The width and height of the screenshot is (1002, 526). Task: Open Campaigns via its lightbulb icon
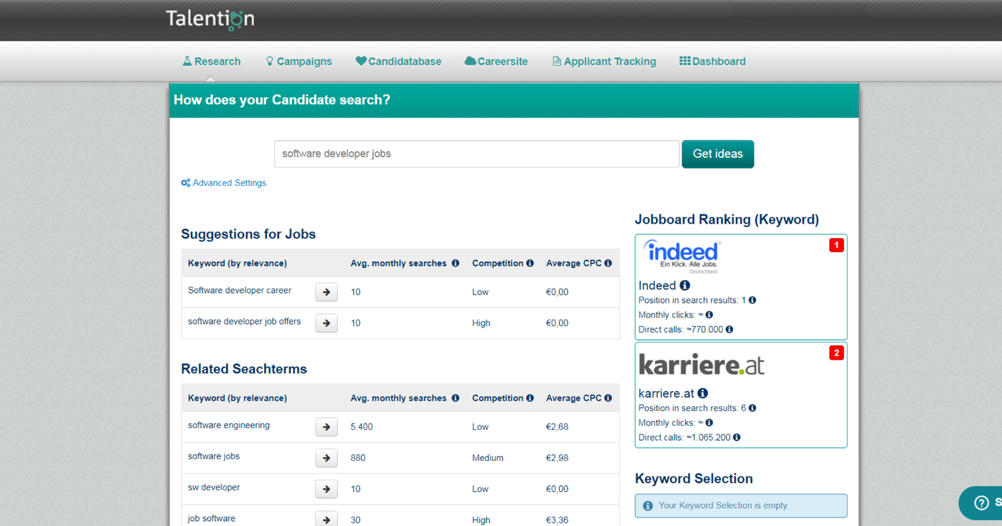(x=269, y=61)
